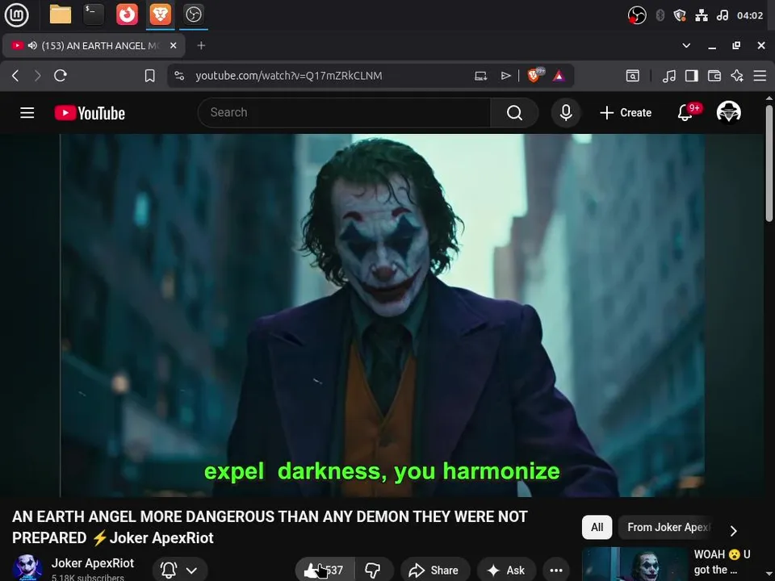The height and width of the screenshot is (581, 775).
Task: Open Brave Shields lion icon
Action: pyautogui.click(x=534, y=75)
